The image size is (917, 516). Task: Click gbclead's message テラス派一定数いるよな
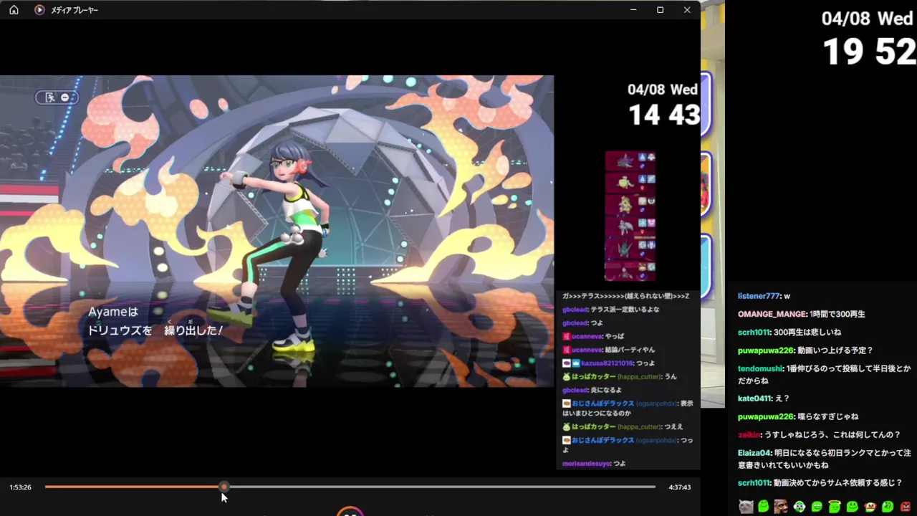[625, 310]
